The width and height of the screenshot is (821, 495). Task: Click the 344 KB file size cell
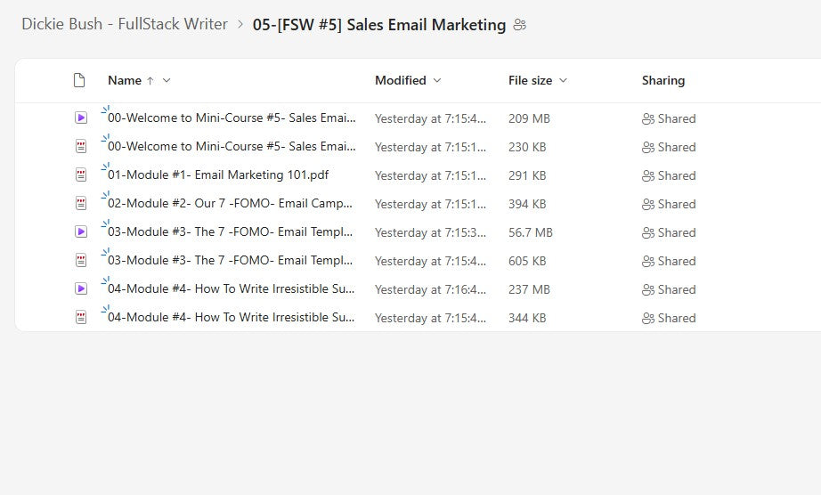527,318
